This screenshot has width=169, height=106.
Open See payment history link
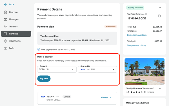point(137,45)
